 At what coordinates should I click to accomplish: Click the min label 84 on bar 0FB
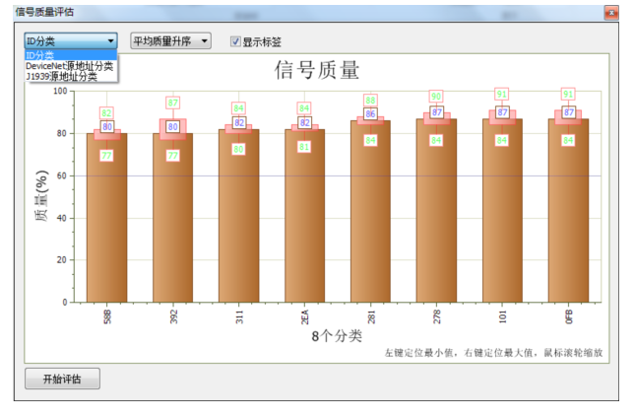[x=568, y=140]
